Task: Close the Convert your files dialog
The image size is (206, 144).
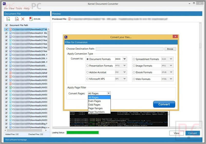Action: [x=175, y=37]
